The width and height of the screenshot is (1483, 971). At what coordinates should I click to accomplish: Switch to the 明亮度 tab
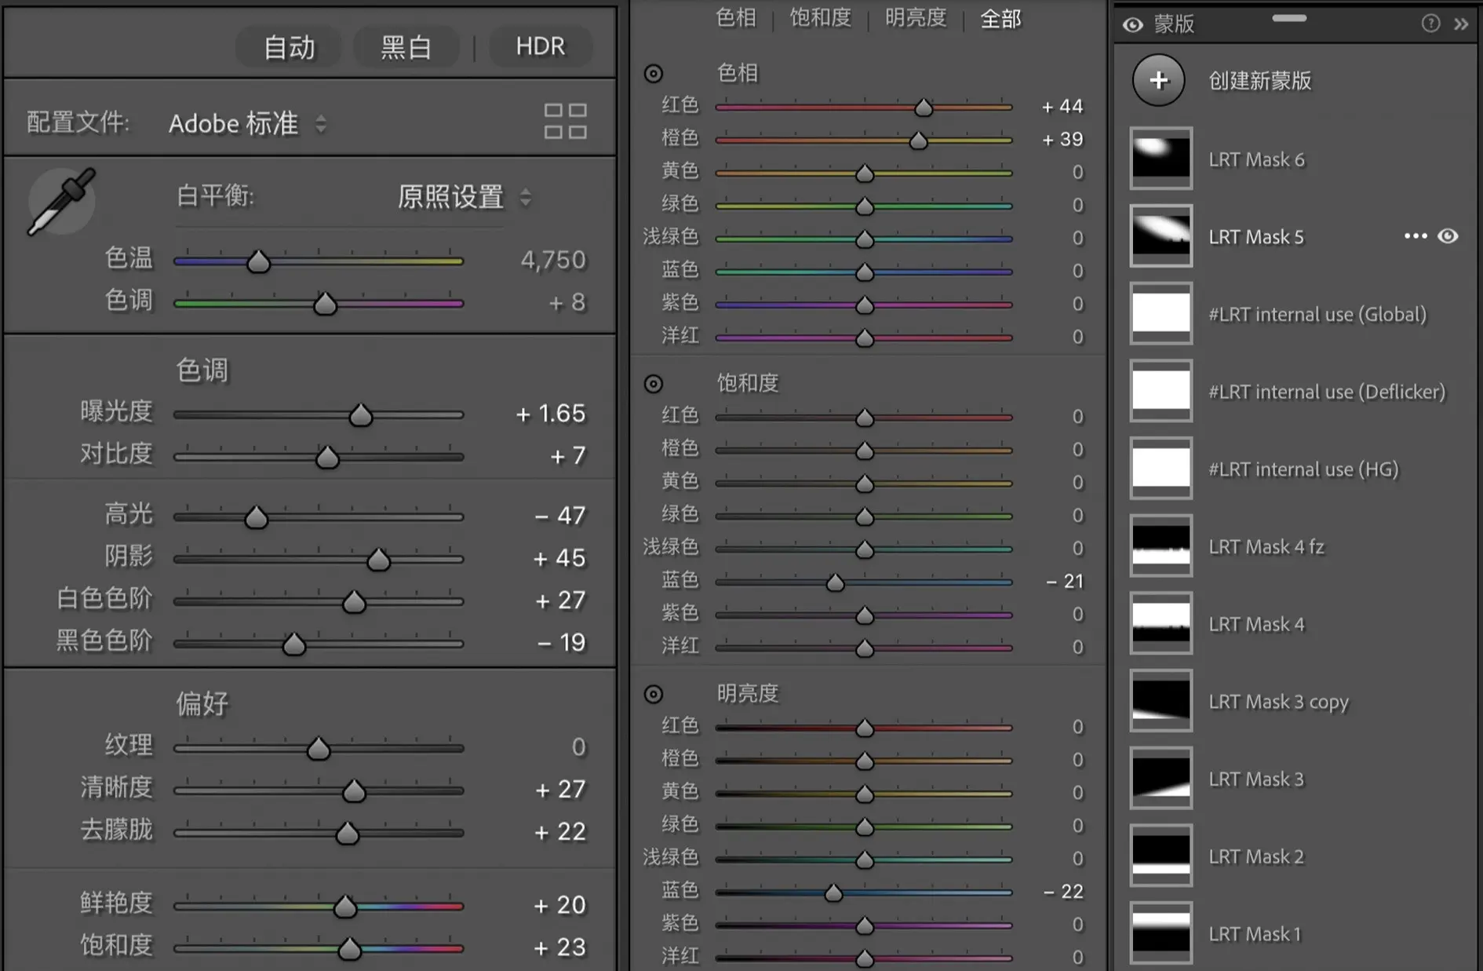tap(916, 18)
